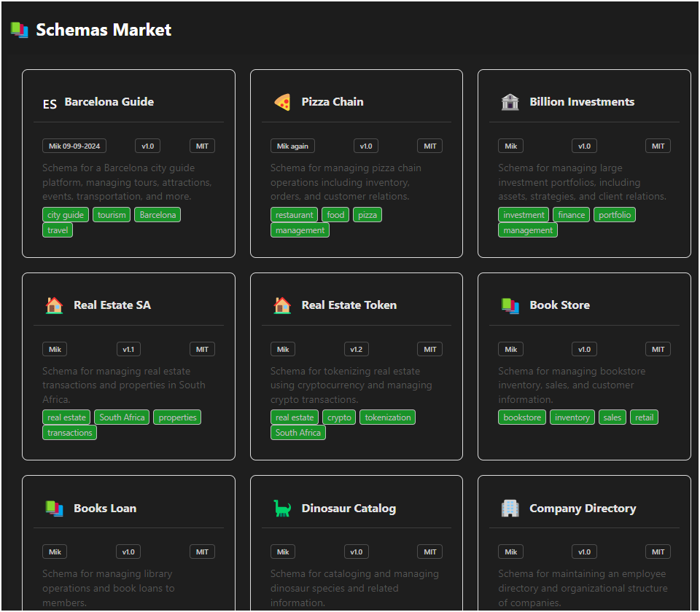Click the Schemas Market books logo icon

click(19, 30)
